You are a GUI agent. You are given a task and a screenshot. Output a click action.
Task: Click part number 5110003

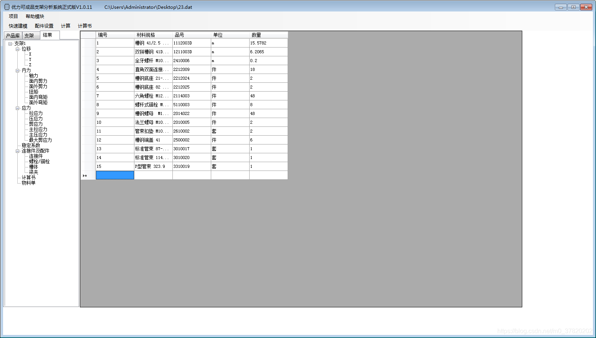pyautogui.click(x=192, y=105)
